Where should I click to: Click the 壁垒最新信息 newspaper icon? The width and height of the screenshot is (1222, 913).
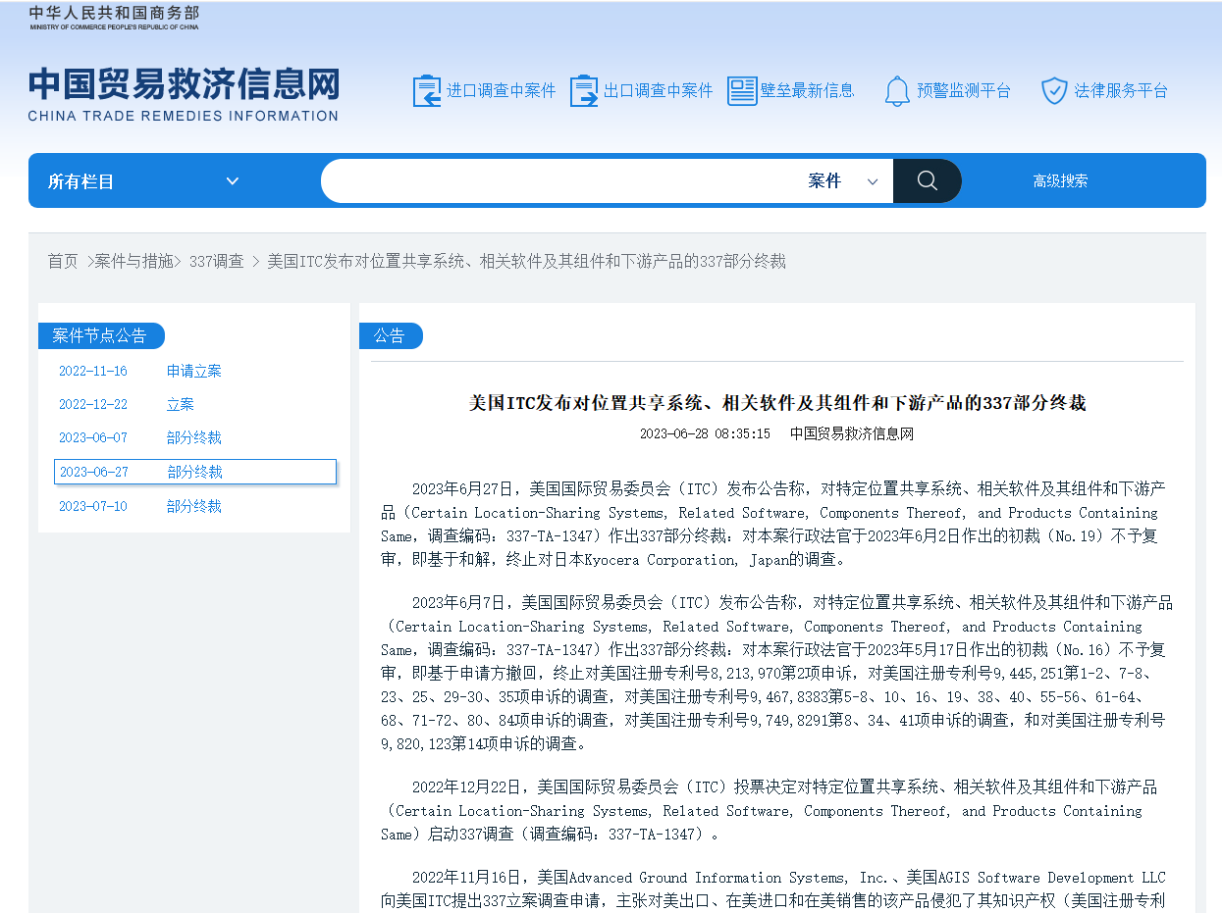pos(742,91)
